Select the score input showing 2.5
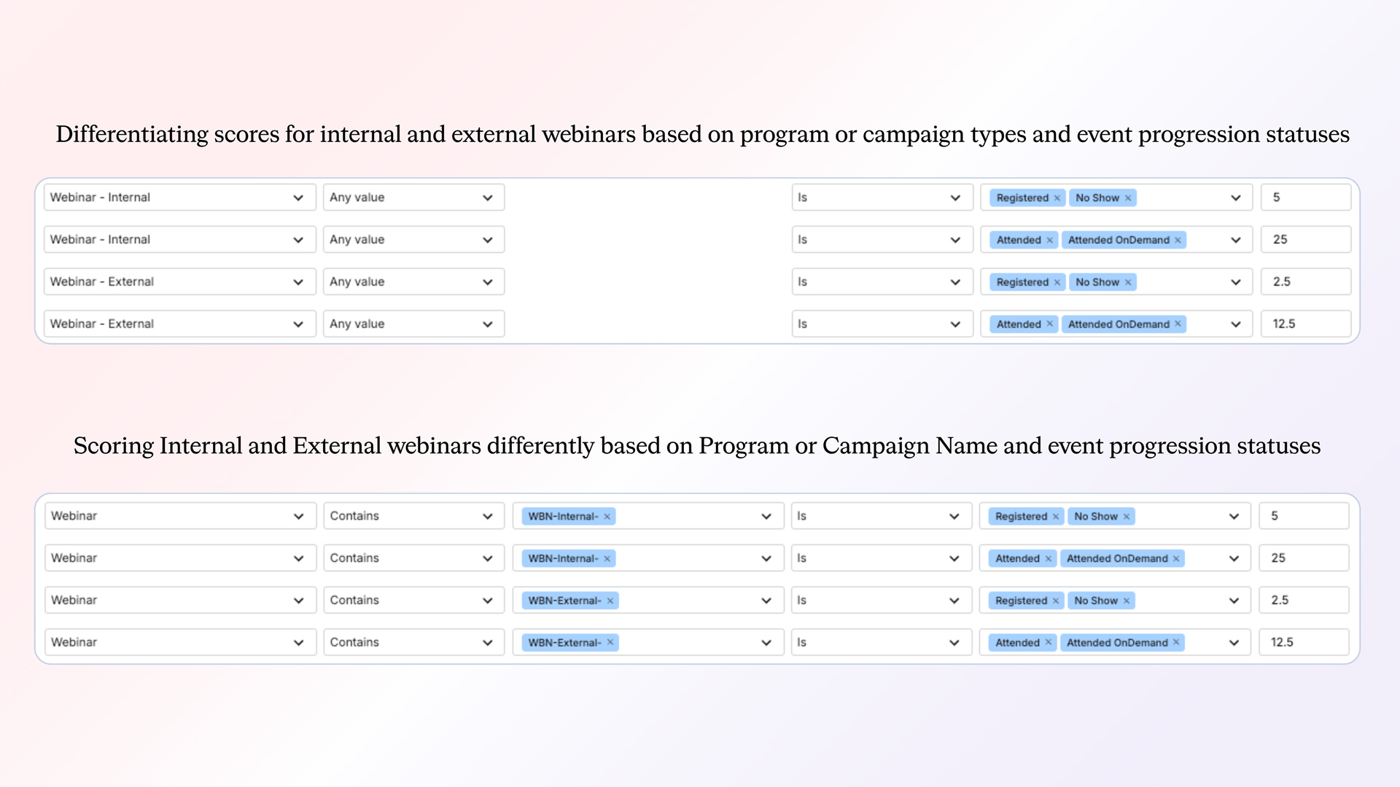Viewport: 1400px width, 787px height. (1305, 281)
